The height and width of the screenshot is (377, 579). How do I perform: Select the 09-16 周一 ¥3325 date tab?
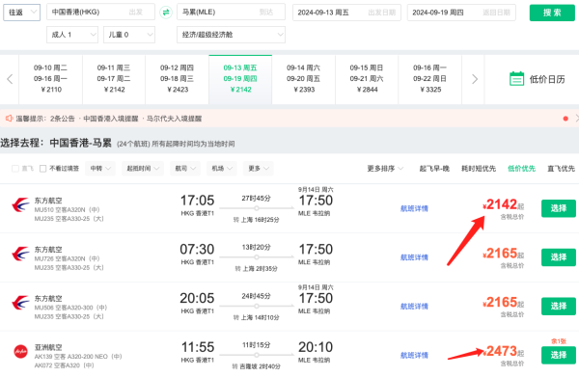430,79
